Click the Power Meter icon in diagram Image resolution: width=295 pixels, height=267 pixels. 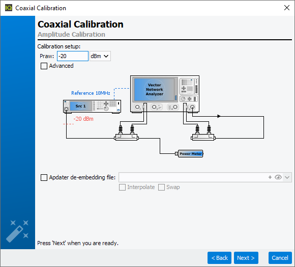[x=189, y=153]
